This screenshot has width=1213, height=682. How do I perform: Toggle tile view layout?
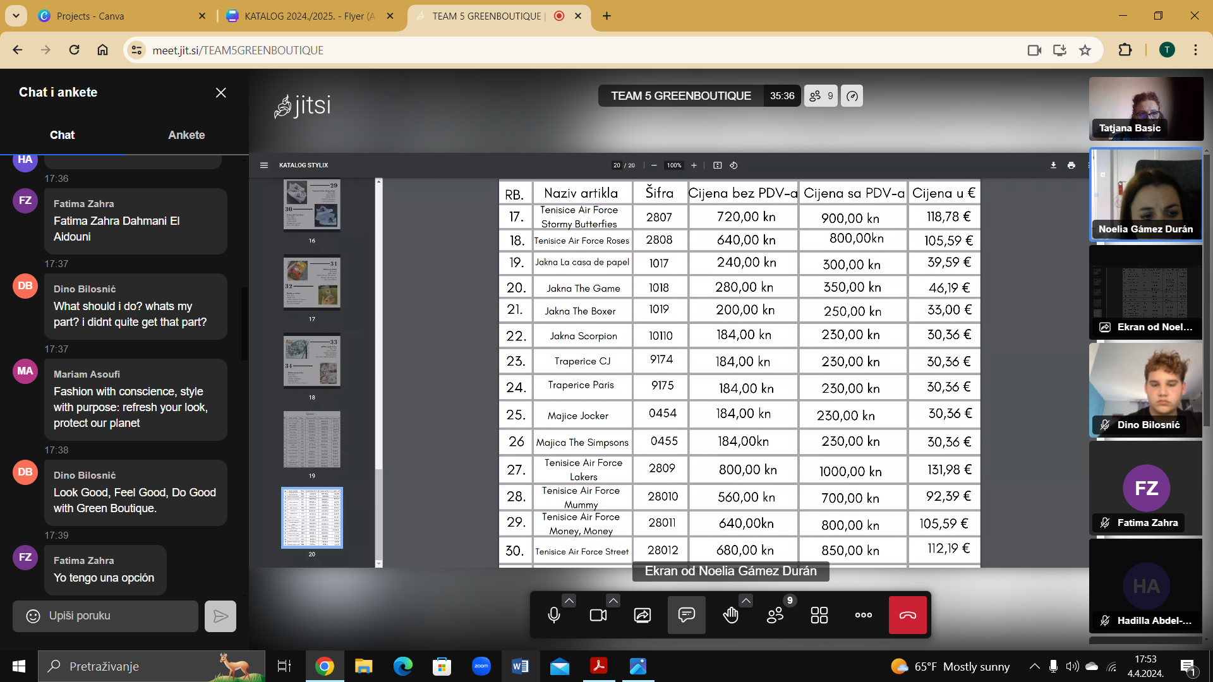click(x=819, y=615)
